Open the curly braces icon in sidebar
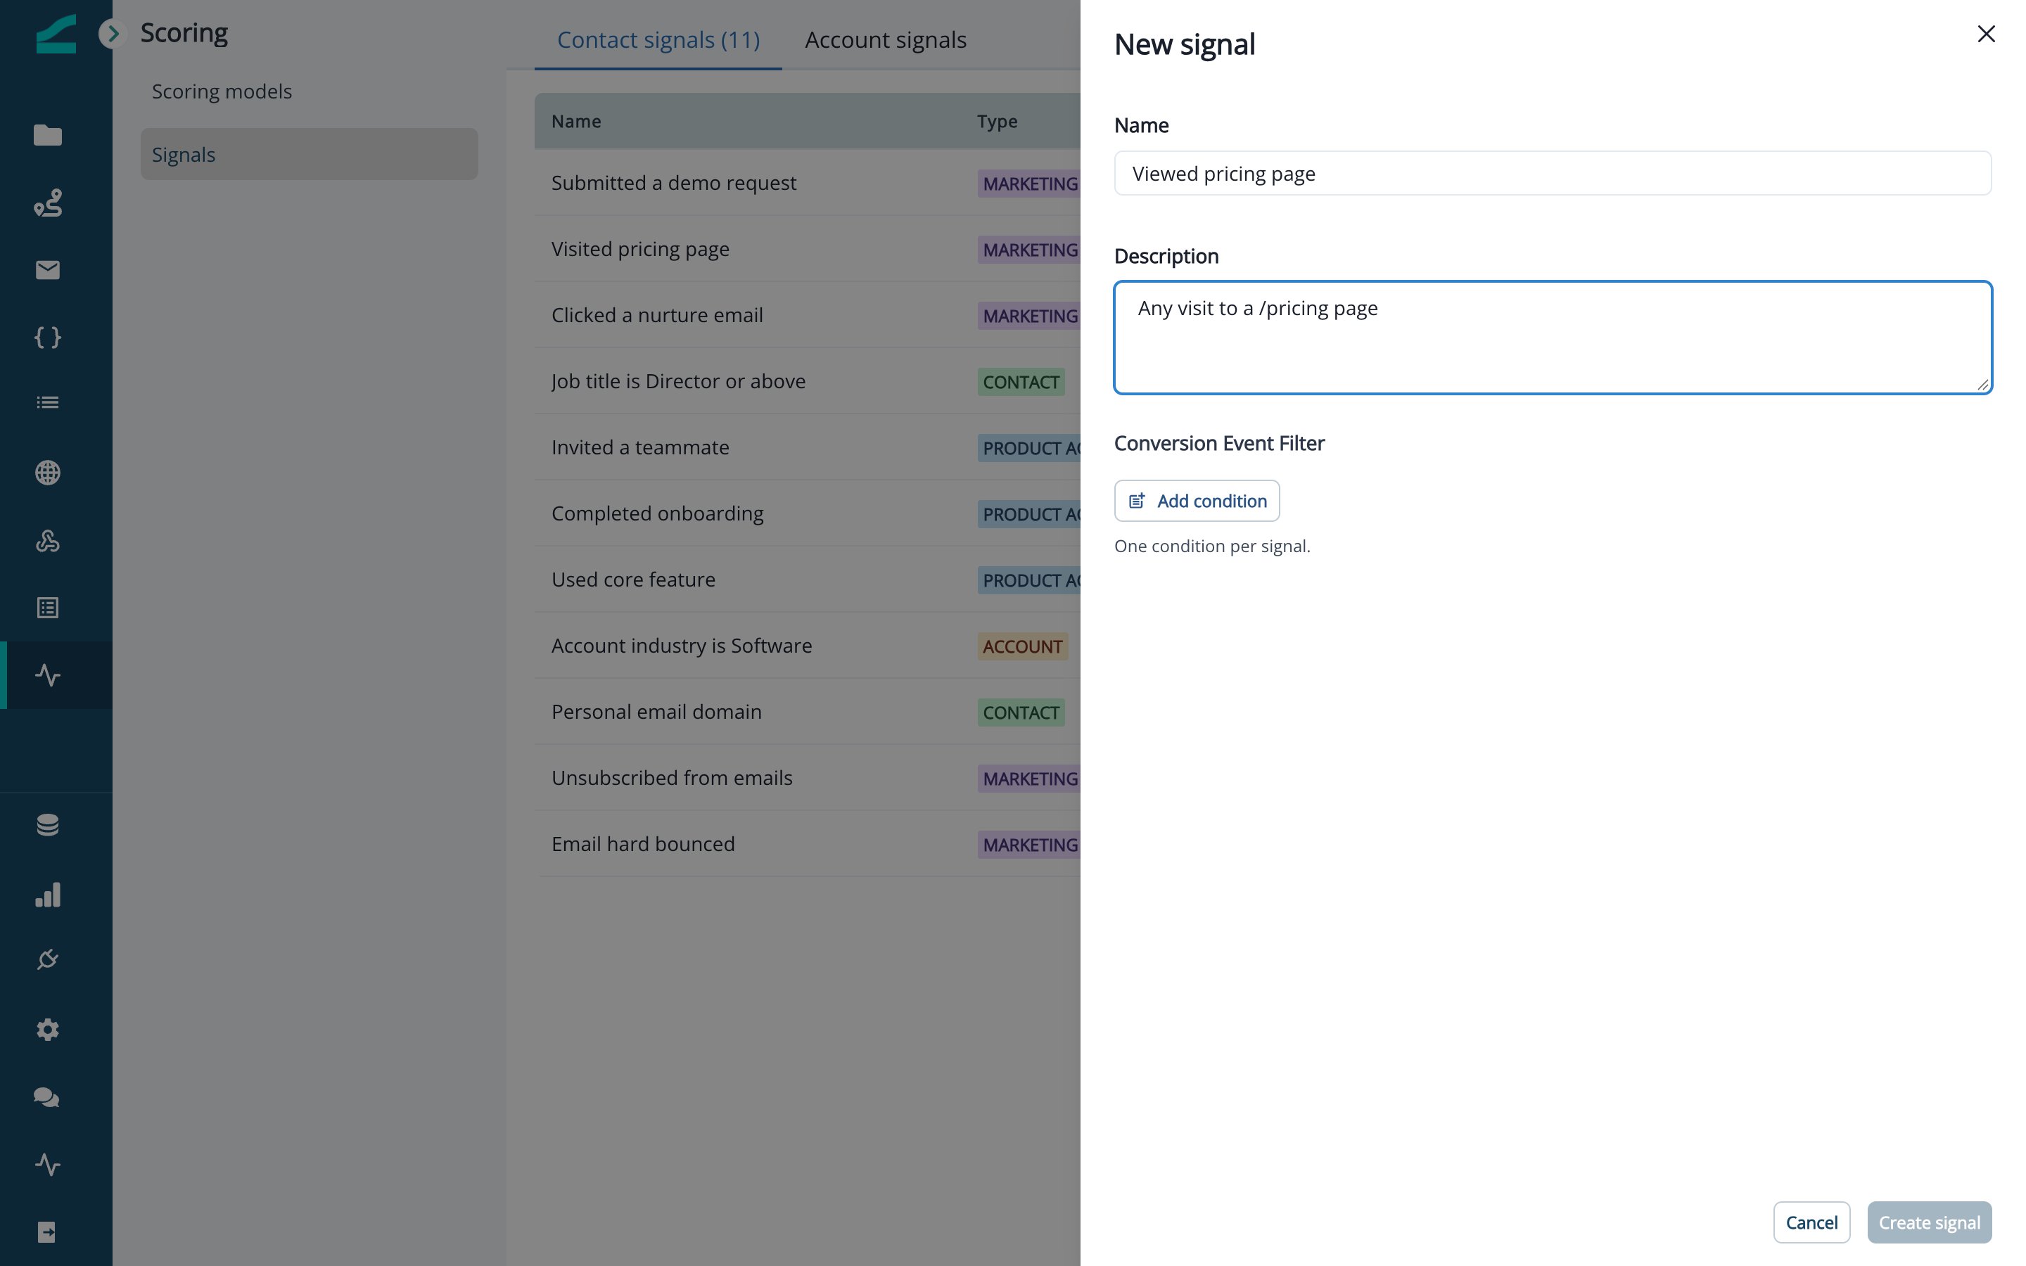This screenshot has height=1266, width=2026. click(x=48, y=338)
